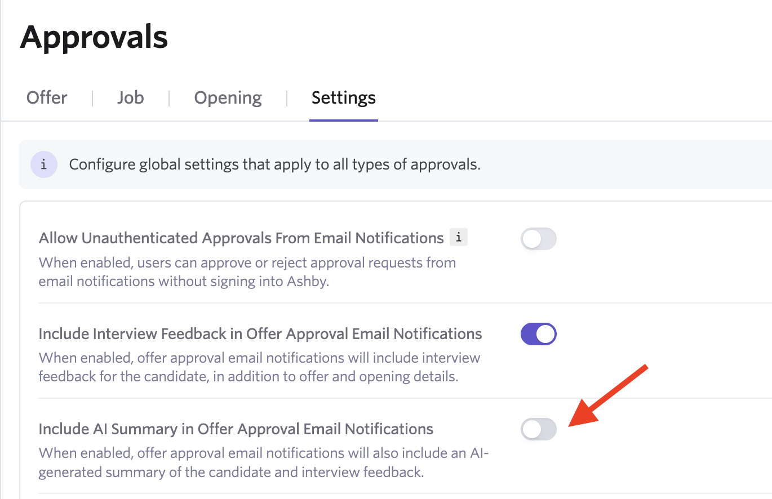Open the Job approvals tab

pos(130,97)
